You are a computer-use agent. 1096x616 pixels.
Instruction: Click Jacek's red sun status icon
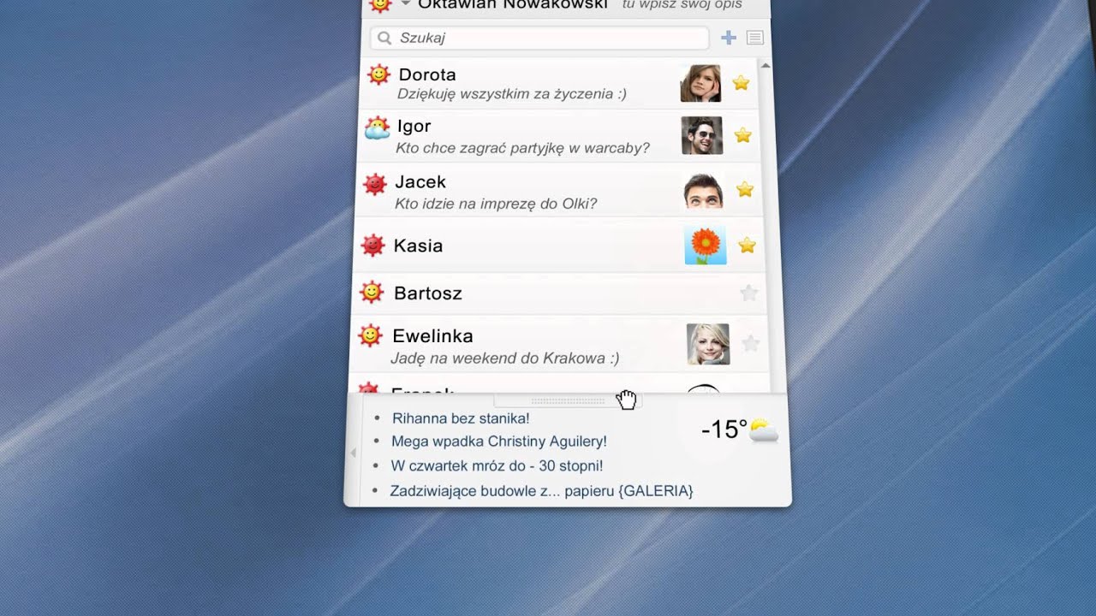point(375,183)
